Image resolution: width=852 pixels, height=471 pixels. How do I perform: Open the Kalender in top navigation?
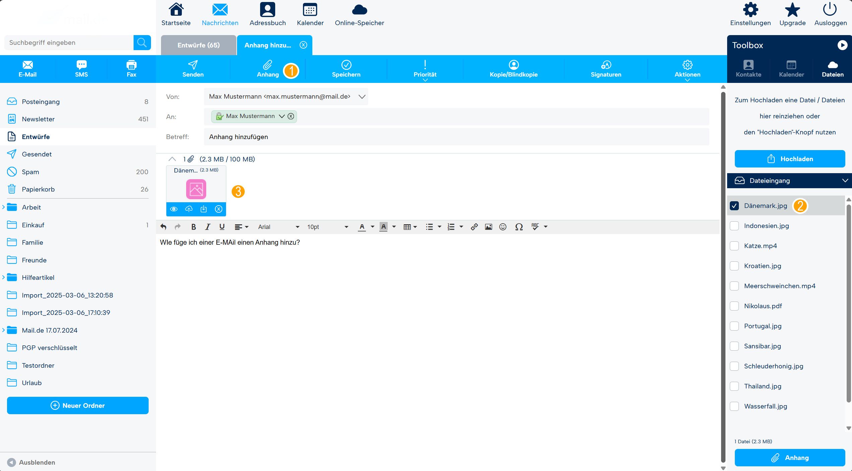click(310, 10)
